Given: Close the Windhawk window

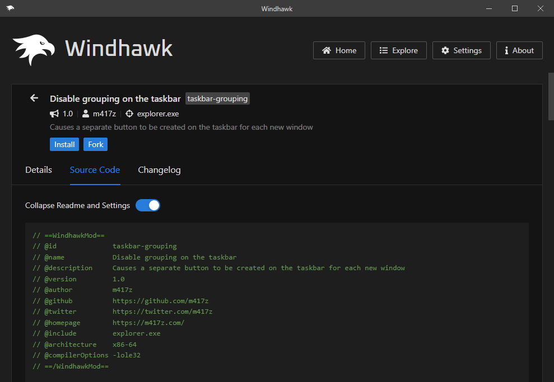Looking at the screenshot, I should [541, 8].
